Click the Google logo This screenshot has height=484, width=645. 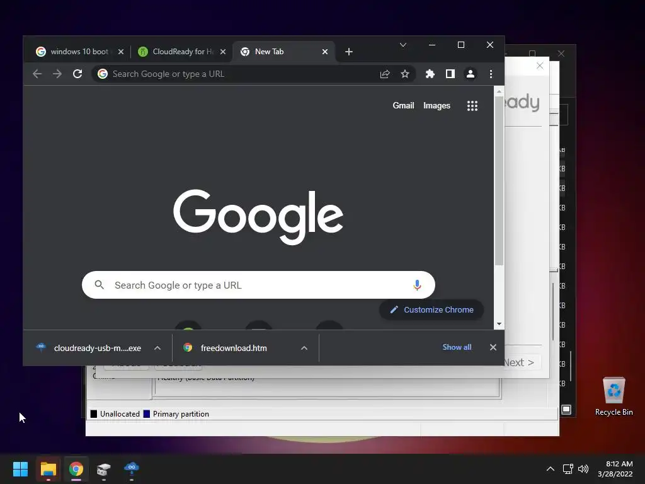(x=258, y=217)
